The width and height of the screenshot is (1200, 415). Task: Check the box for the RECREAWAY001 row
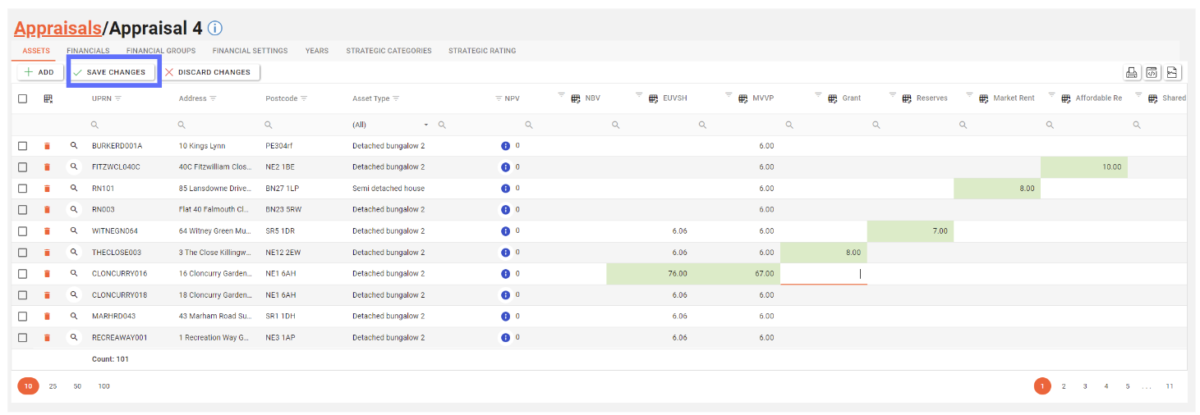[23, 338]
